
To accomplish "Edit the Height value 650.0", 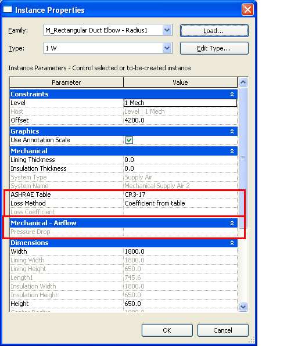I will click(180, 304).
